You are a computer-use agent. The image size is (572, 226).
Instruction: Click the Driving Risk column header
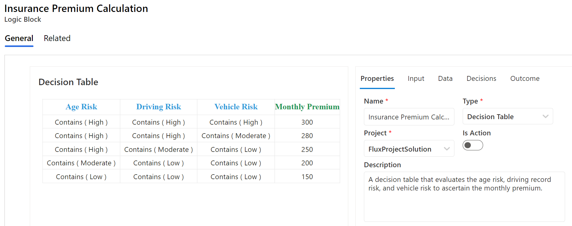pyautogui.click(x=158, y=107)
